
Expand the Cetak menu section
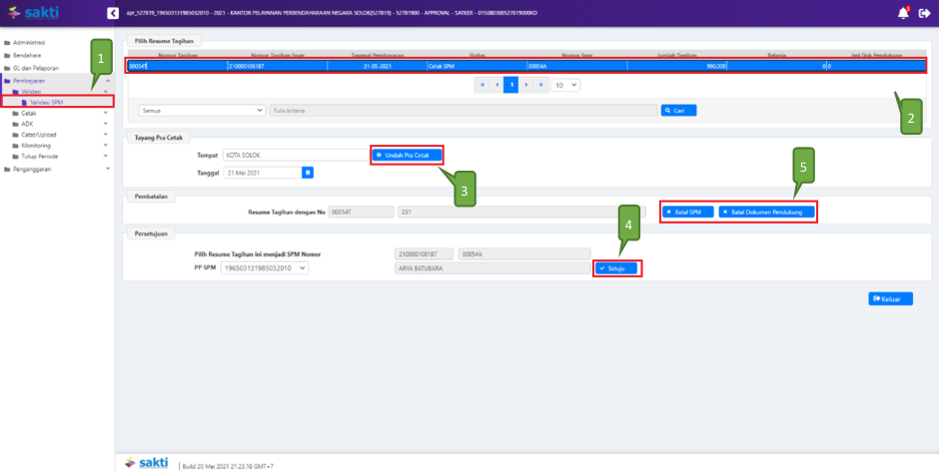point(30,113)
